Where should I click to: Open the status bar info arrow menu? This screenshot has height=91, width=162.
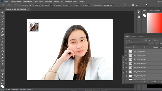33,89
